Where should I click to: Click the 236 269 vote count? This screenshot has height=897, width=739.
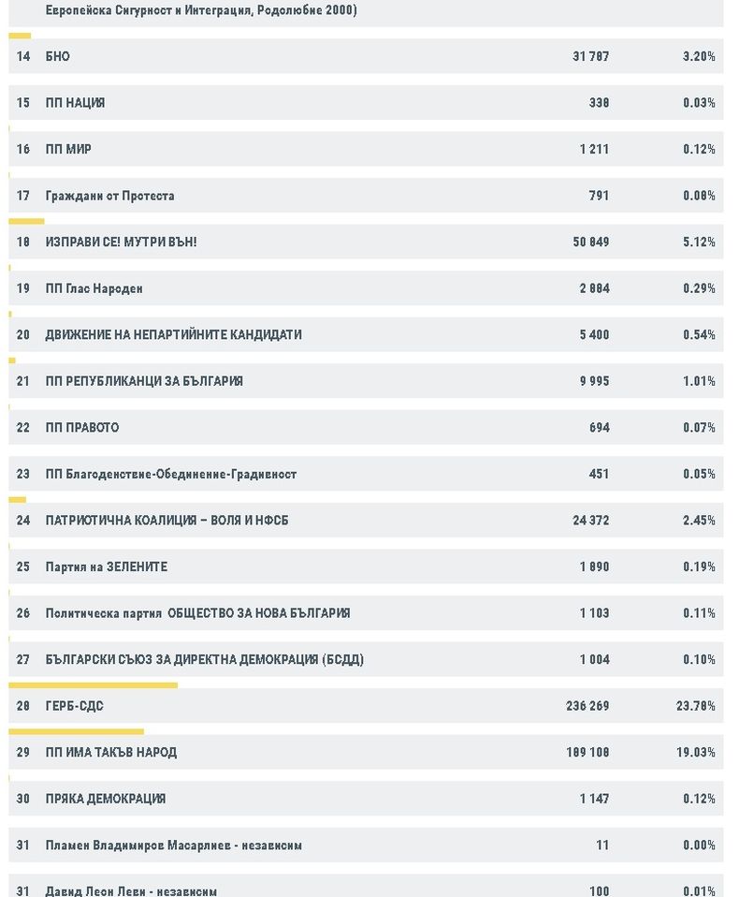click(587, 706)
